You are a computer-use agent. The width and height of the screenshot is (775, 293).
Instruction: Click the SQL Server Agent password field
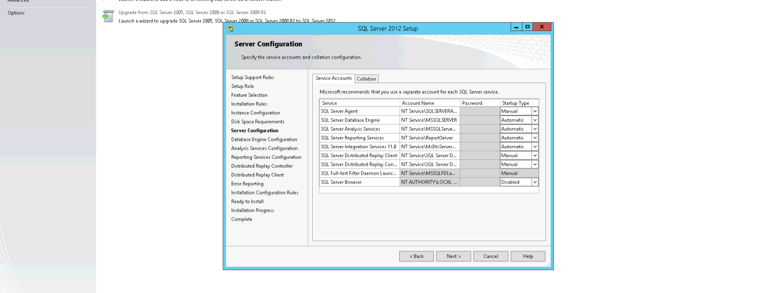(x=480, y=111)
